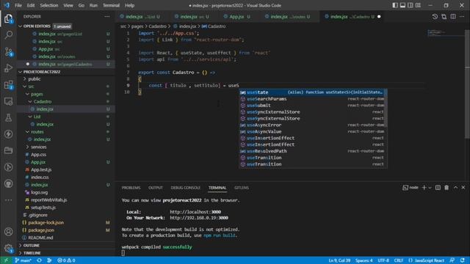Open the Terminal menu
The height and width of the screenshot is (264, 470).
coord(111,5)
